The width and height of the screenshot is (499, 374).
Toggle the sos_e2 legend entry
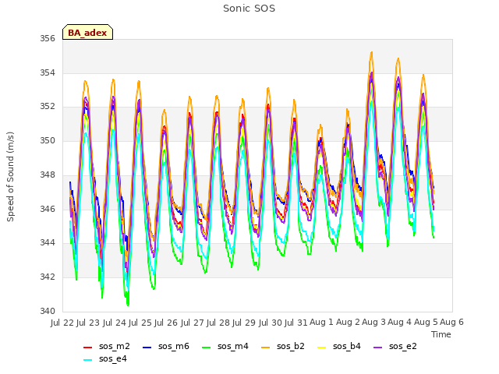[395, 346]
